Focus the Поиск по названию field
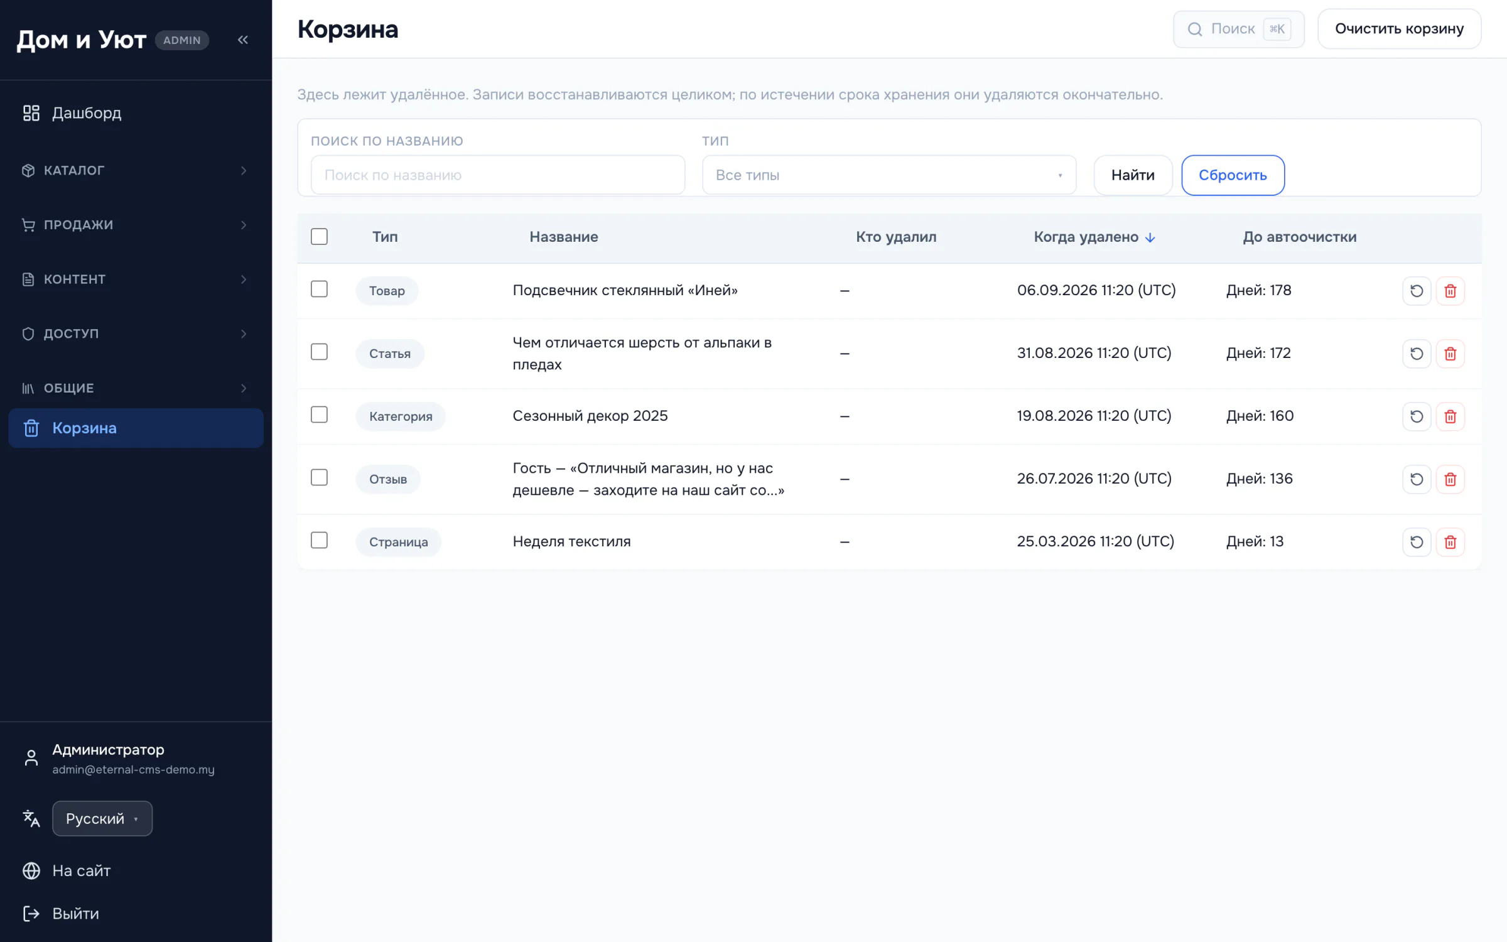Image resolution: width=1507 pixels, height=942 pixels. tap(497, 175)
